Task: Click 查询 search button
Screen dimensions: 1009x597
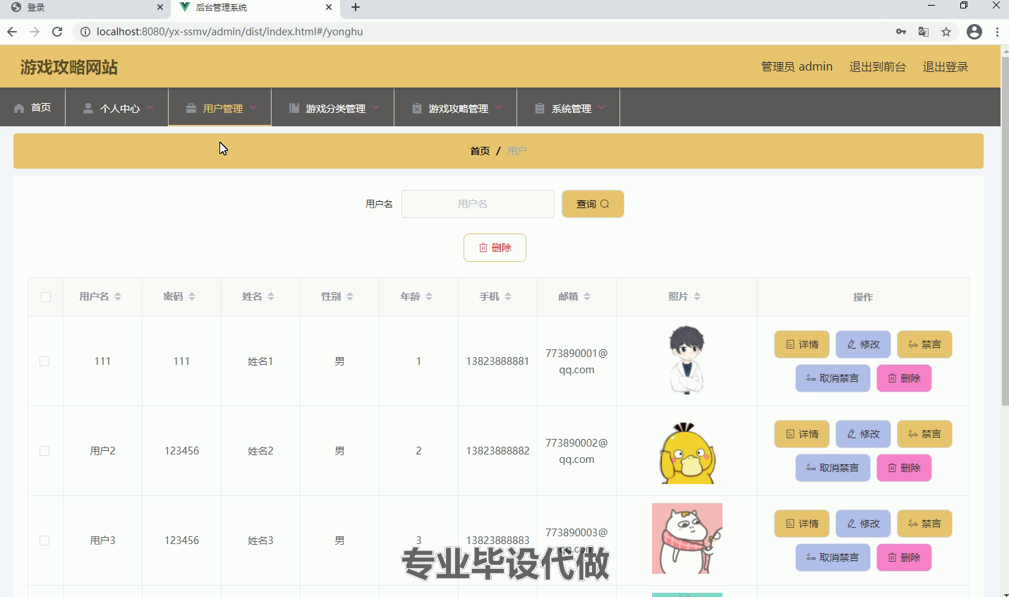Action: [x=593, y=204]
